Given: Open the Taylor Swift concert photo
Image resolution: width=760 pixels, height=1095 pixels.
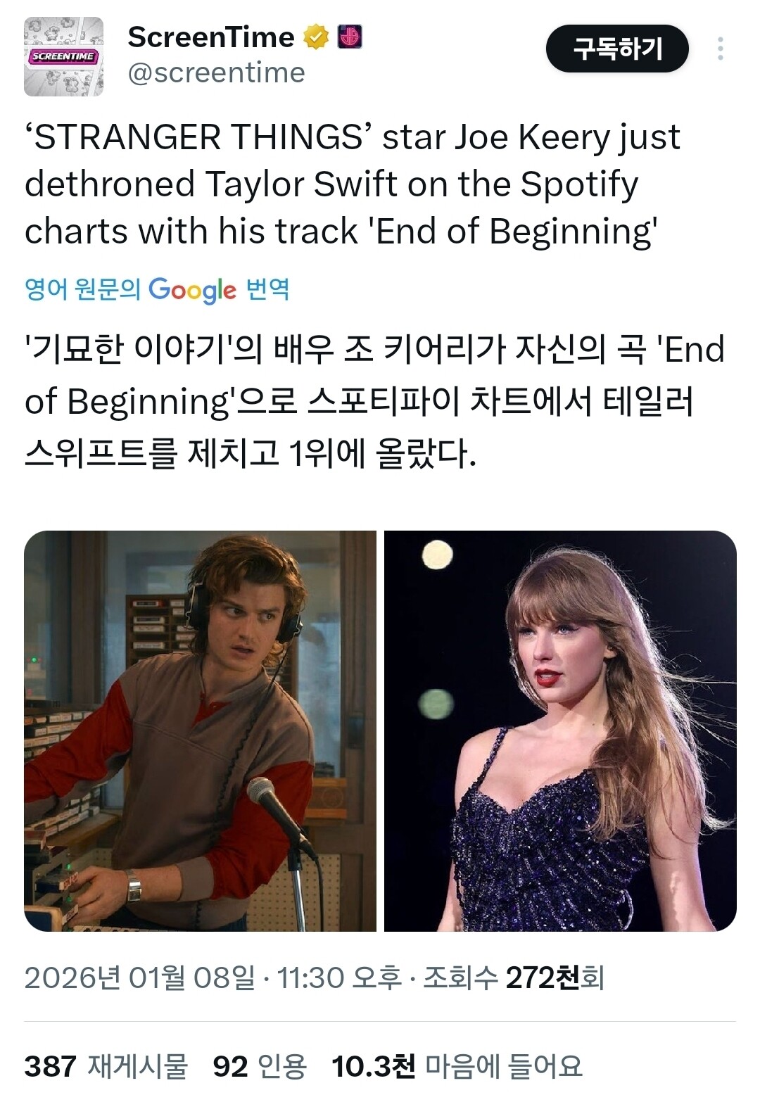Looking at the screenshot, I should tap(560, 730).
